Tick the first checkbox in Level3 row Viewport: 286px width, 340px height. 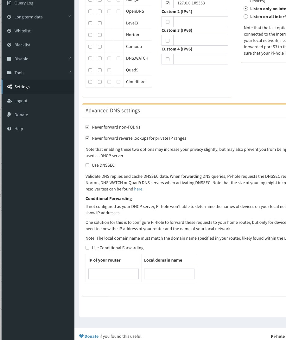point(90,23)
